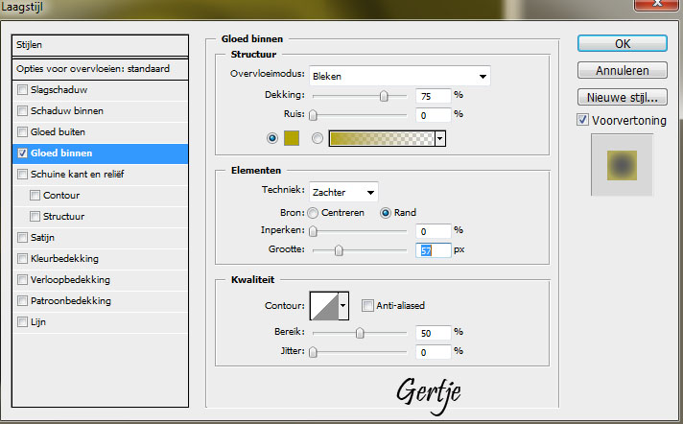Image resolution: width=683 pixels, height=424 pixels.
Task: Enable the Schaduw binnen checkbox
Action: point(22,110)
